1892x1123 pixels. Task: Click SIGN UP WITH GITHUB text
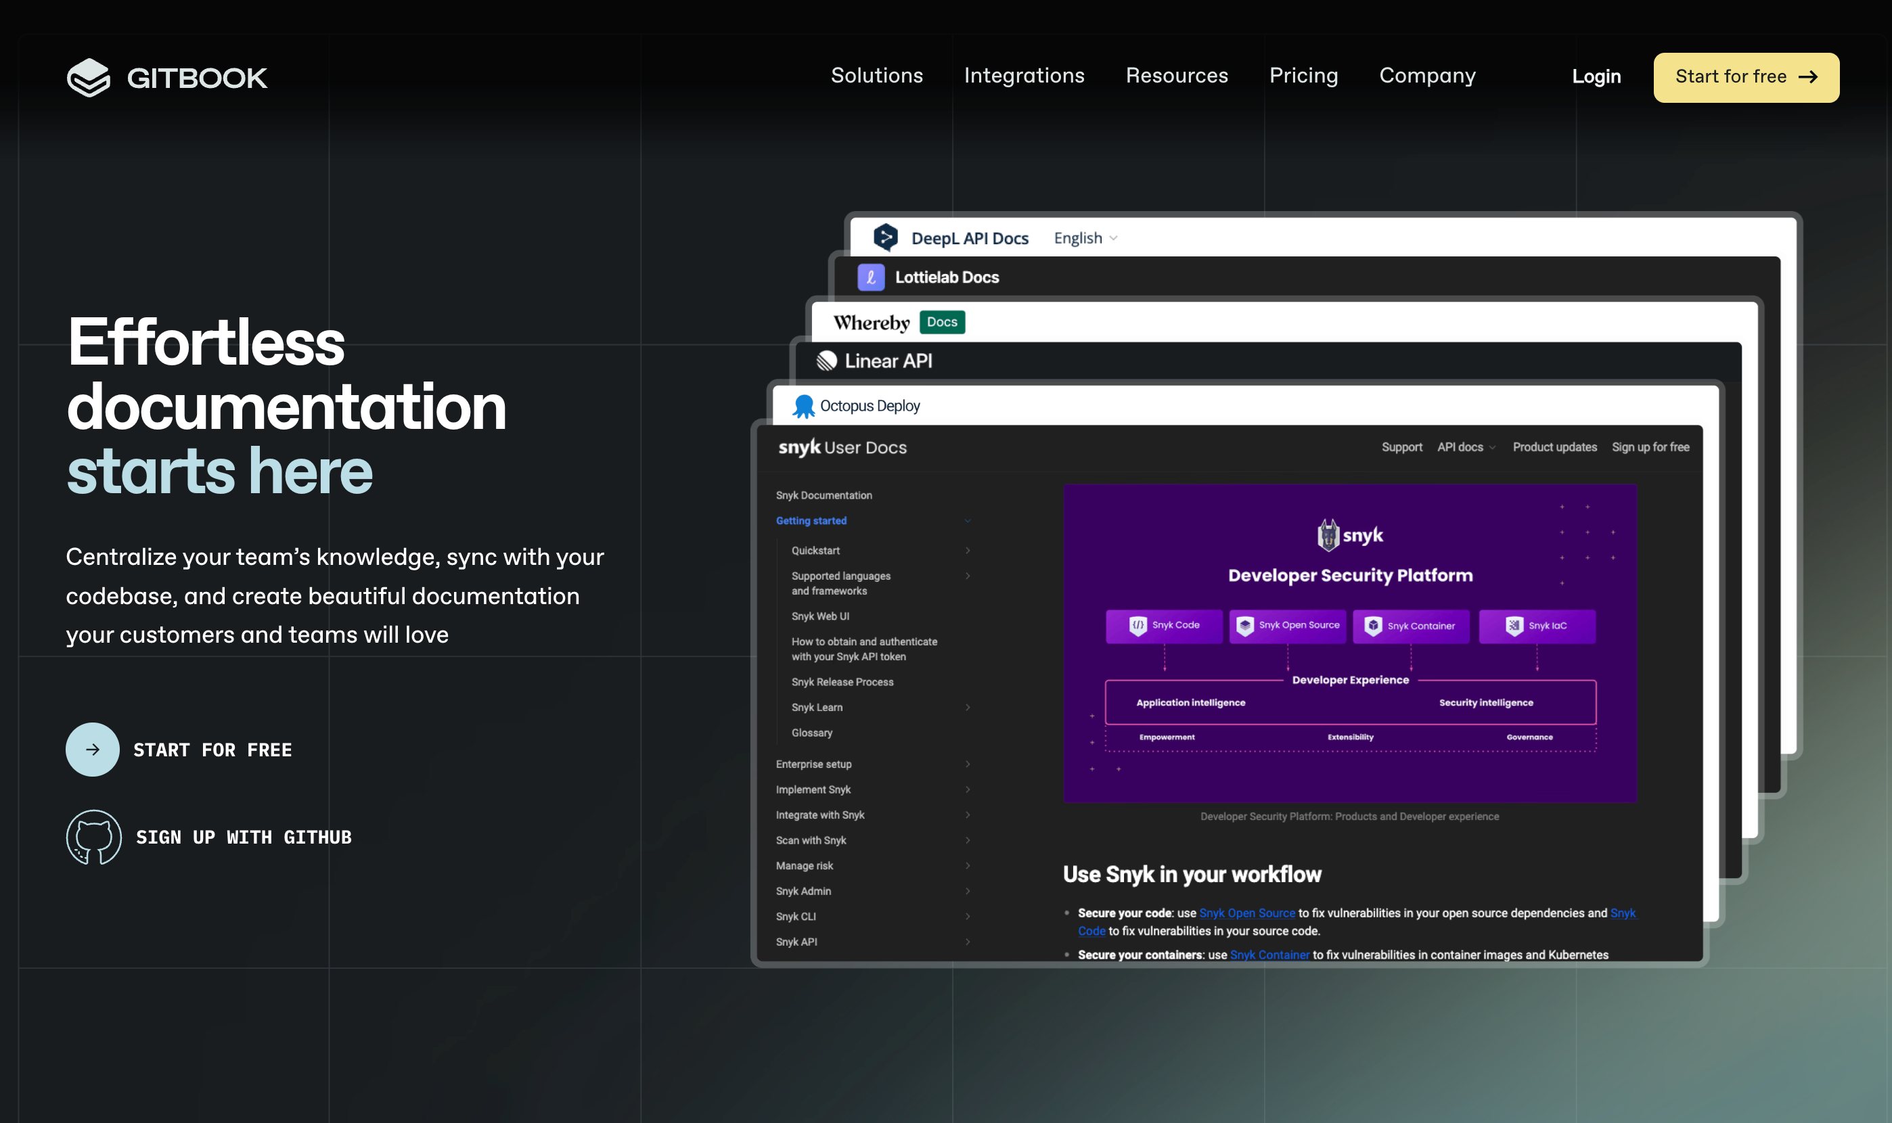point(244,837)
